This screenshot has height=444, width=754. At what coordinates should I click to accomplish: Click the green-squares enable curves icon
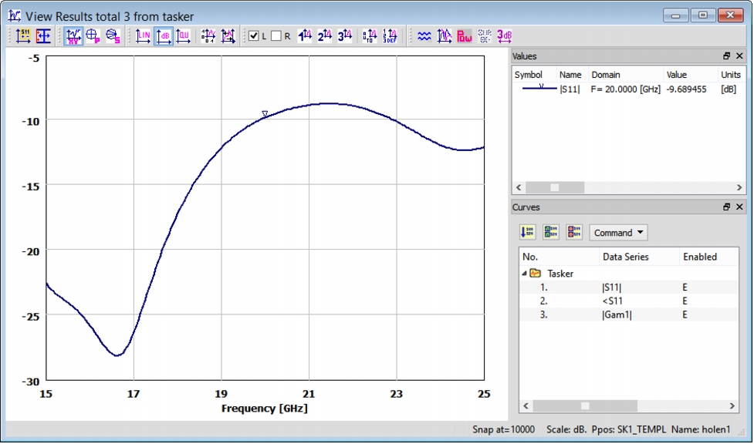point(551,233)
